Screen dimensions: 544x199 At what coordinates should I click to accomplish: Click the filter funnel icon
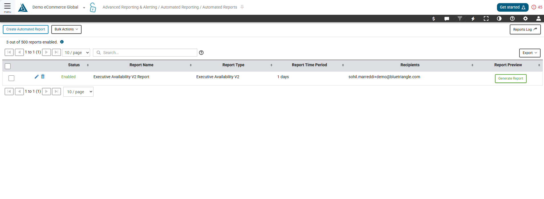point(460,18)
